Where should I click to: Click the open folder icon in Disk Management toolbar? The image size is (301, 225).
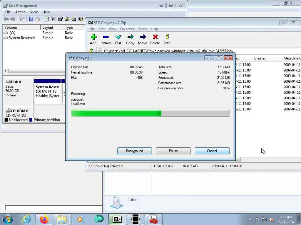point(67,19)
